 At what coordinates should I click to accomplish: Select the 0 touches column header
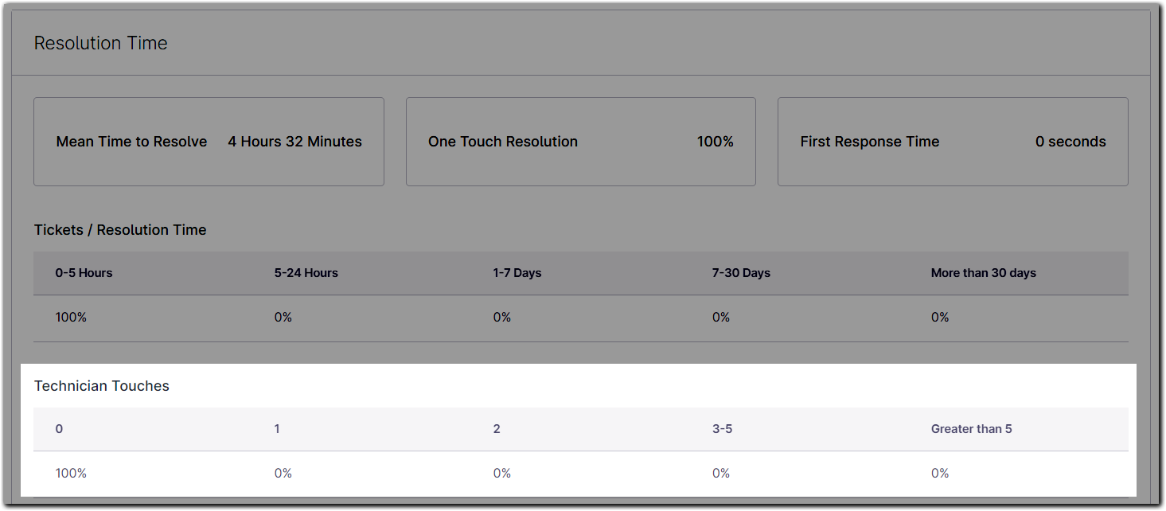59,428
